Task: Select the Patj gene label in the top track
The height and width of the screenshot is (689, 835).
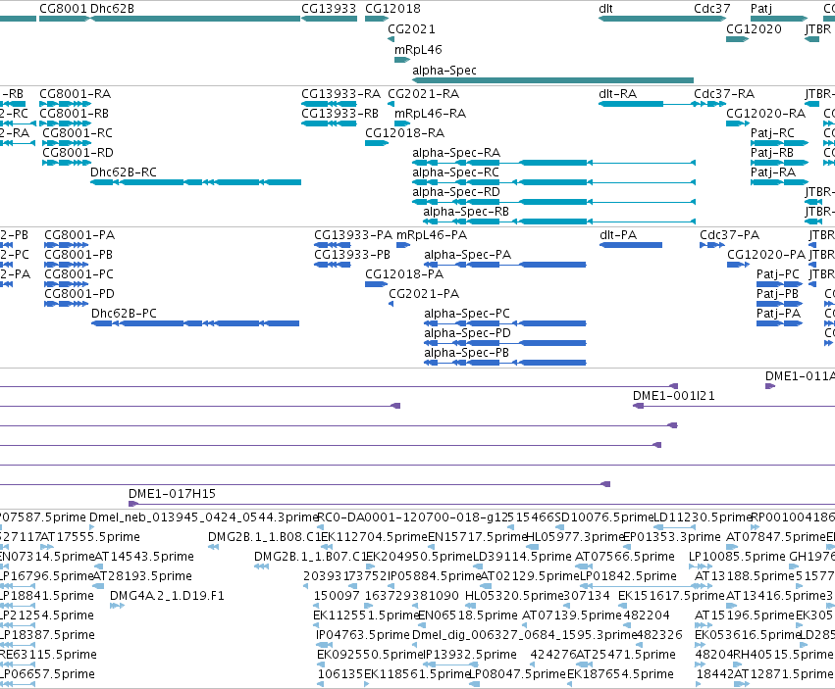Action: (x=761, y=9)
